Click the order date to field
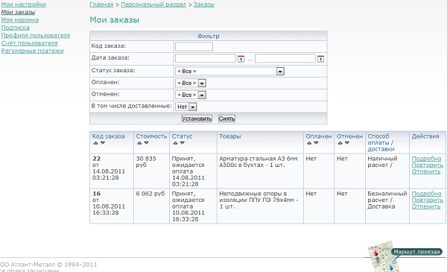 [285, 58]
